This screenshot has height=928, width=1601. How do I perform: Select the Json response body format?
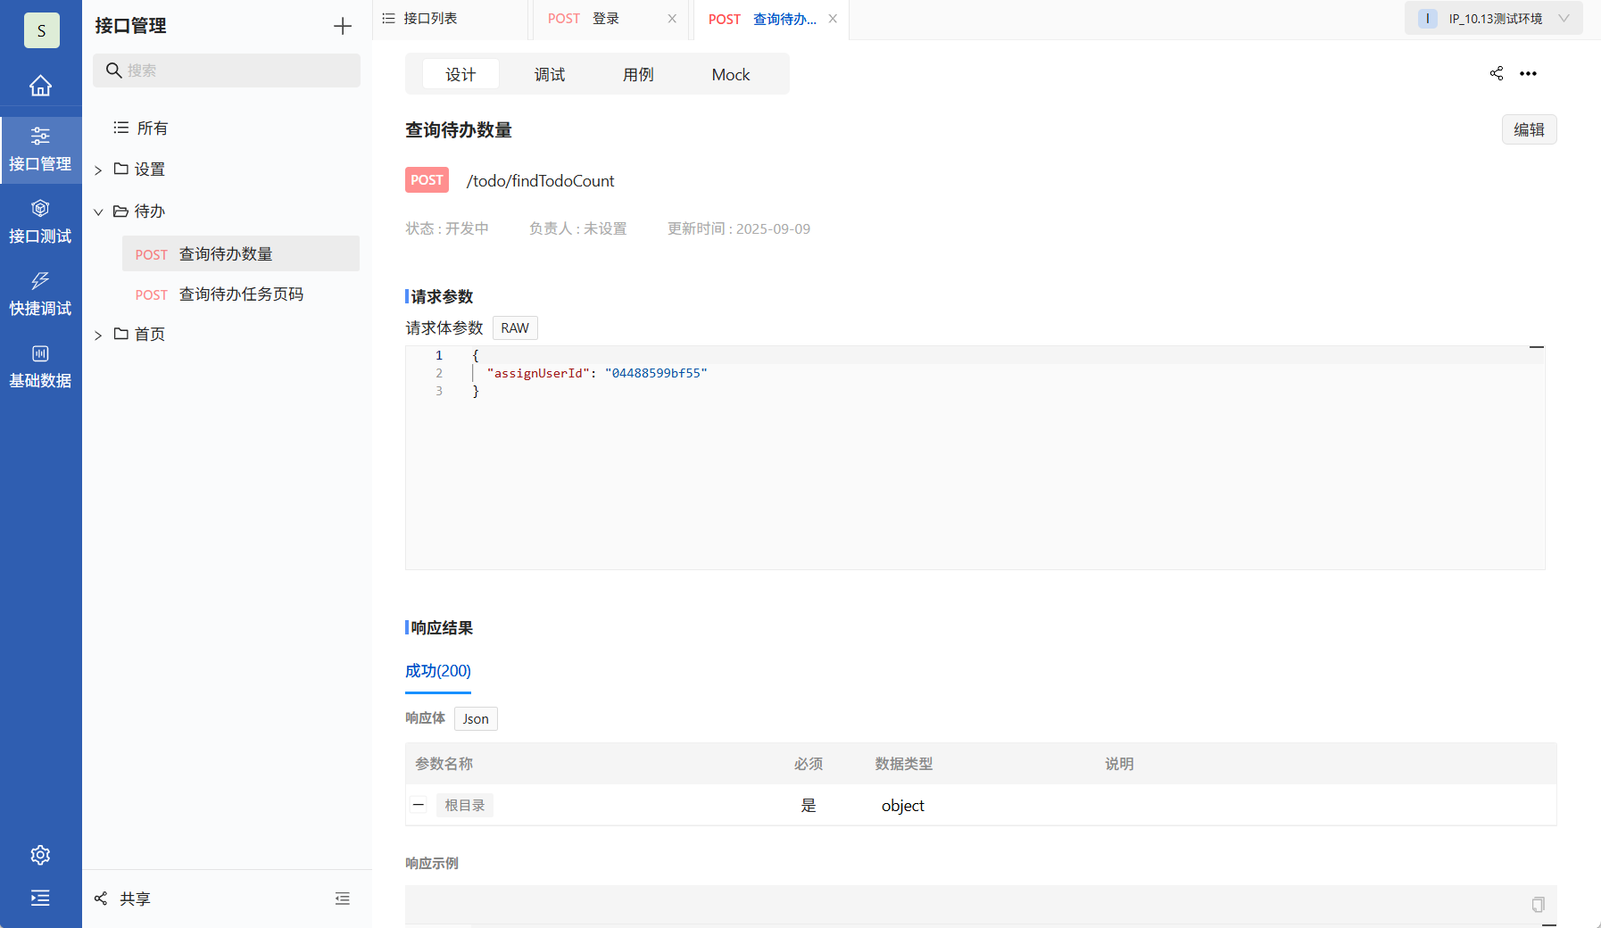tap(476, 718)
